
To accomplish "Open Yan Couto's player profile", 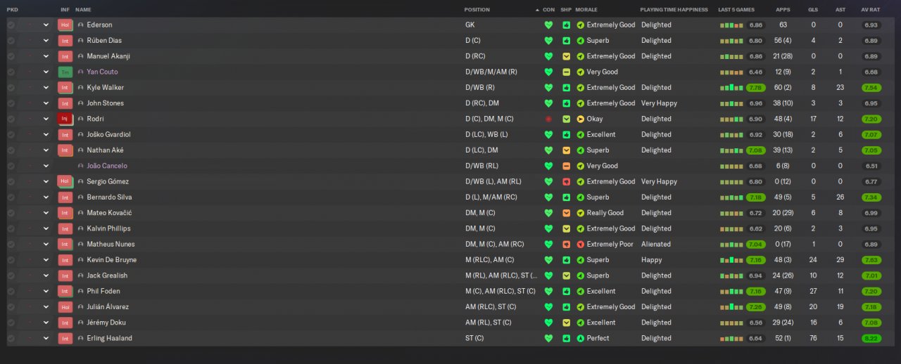I will [102, 72].
